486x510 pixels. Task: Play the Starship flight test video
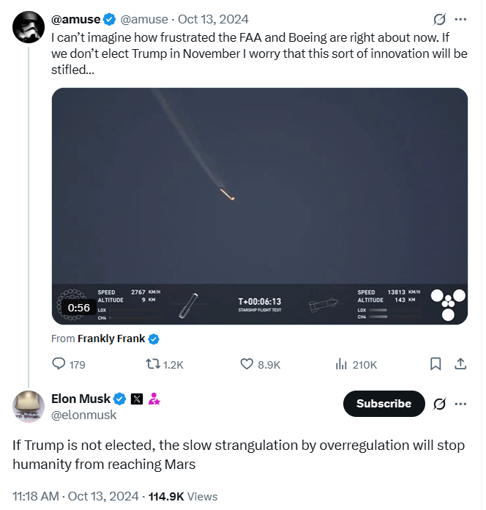tap(259, 206)
